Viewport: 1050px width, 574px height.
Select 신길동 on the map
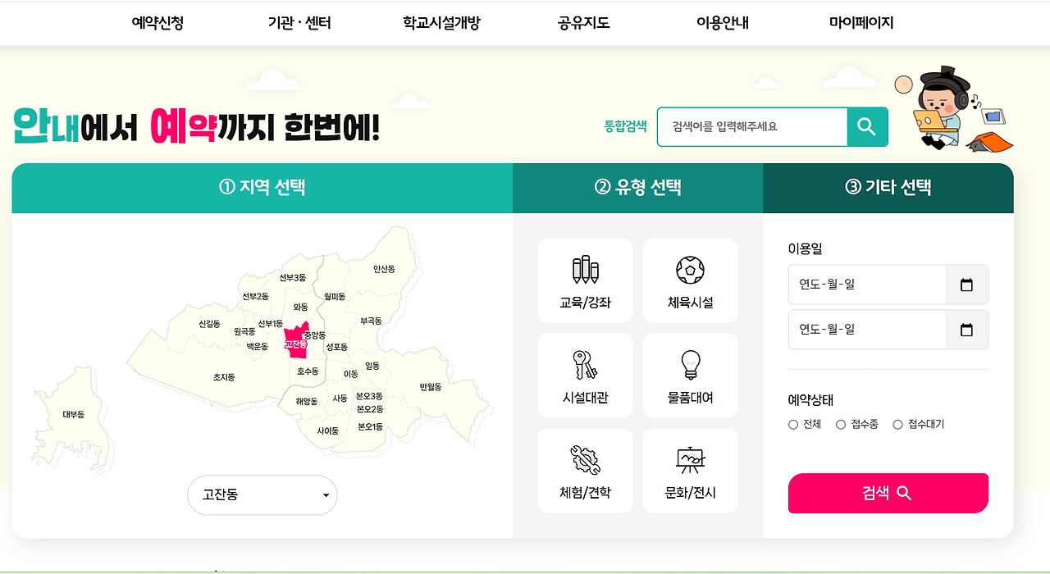(209, 324)
